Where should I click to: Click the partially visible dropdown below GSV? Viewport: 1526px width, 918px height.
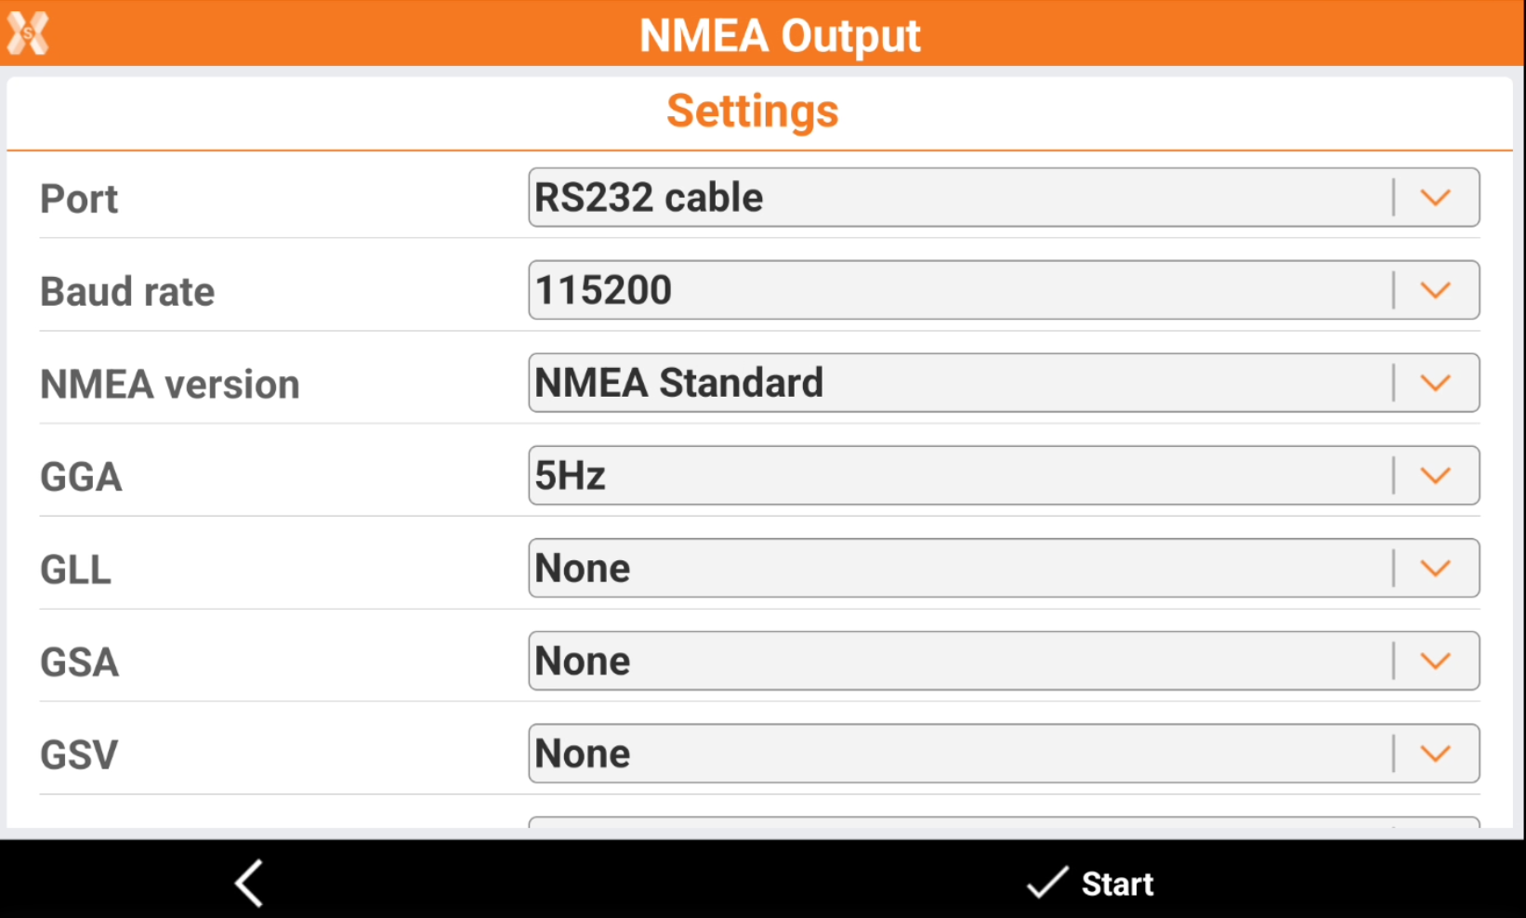pos(1004,822)
